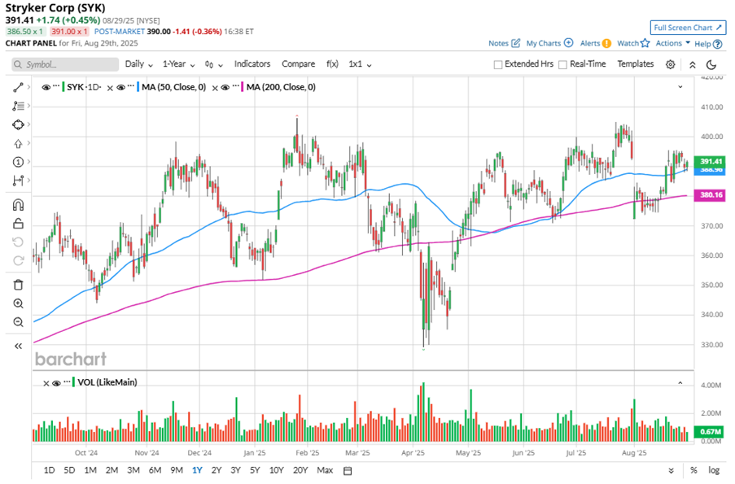Screen dimensions: 735x484
Task: Click the undo arrow icon
Action: (x=18, y=242)
